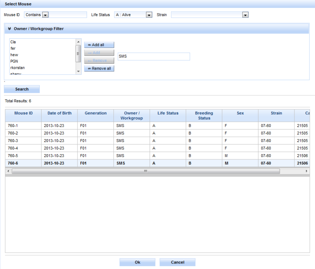
Task: Sort by the Sex column header
Action: coord(240,116)
